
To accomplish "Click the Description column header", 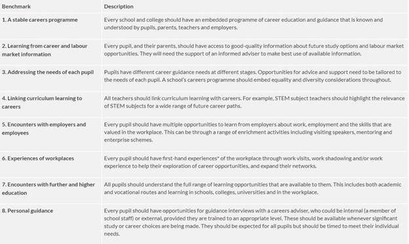I will coord(119,7).
